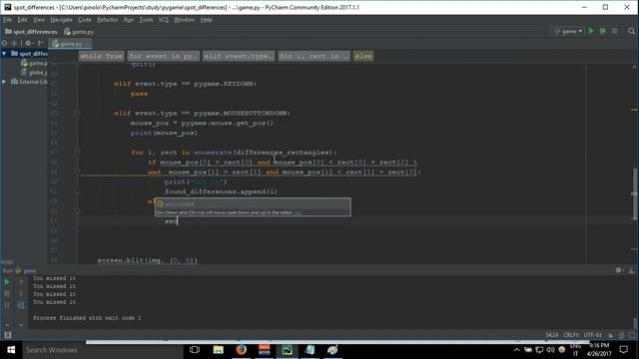Viewport: 639px width, 359px height.
Task: Open the Help menu
Action: coord(206,20)
